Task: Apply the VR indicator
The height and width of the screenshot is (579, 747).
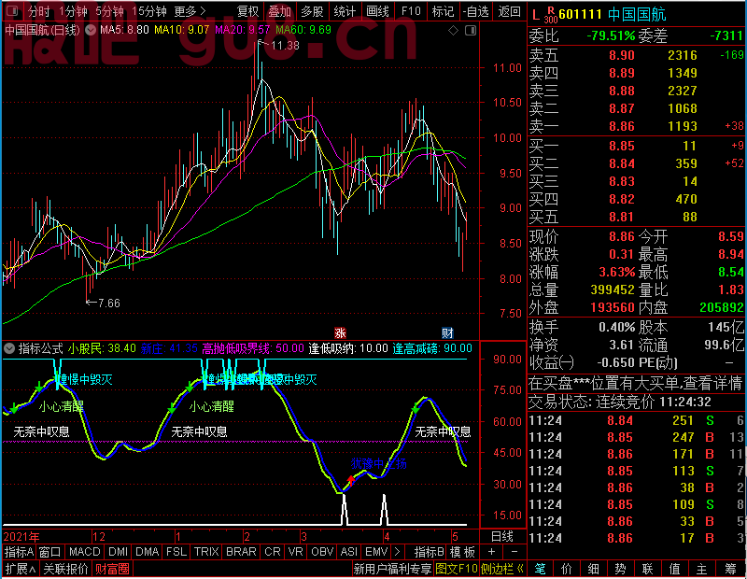Action: point(295,552)
